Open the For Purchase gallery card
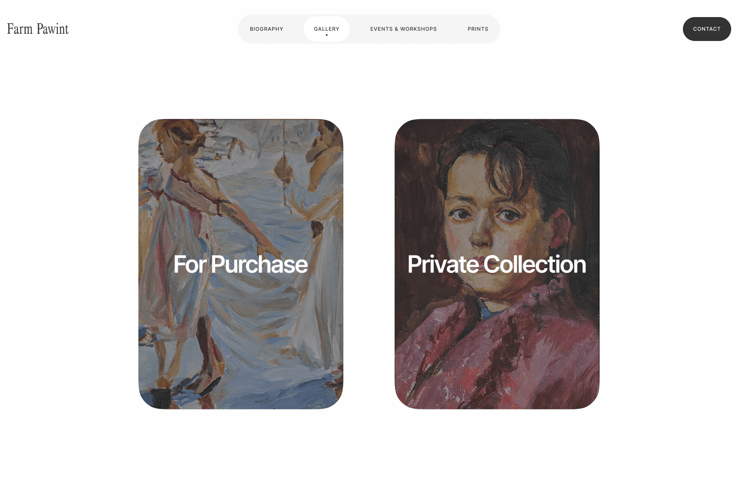This screenshot has width=738, height=477. click(241, 264)
